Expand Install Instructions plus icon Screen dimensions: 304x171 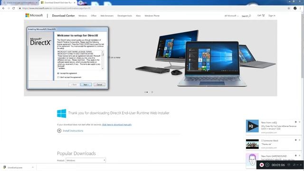(59, 131)
